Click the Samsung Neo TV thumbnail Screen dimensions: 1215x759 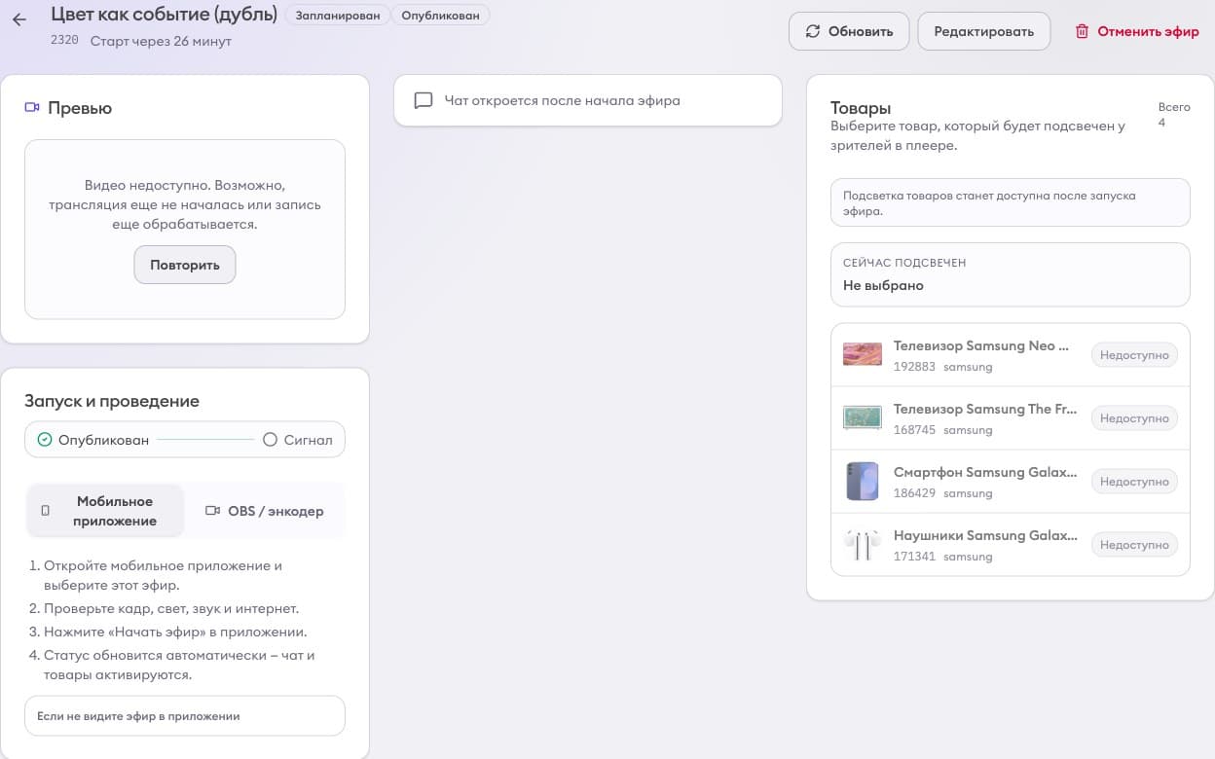coord(862,354)
